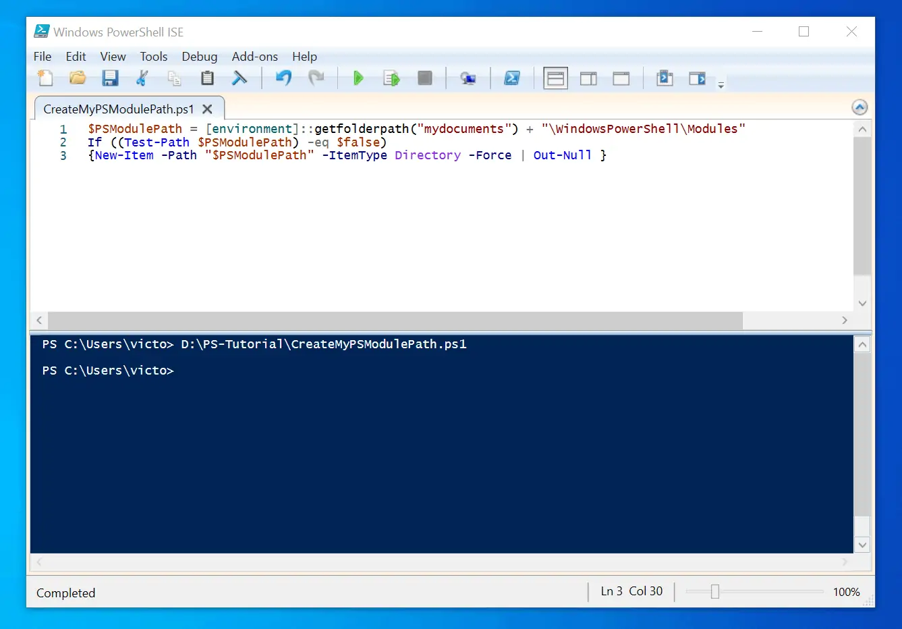Click "D:\PS-Tutorial\CreateMyPSModulePath.ps1" in console
This screenshot has height=629, width=902.
[x=324, y=344]
